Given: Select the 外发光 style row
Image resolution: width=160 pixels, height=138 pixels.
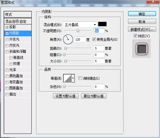Looking at the screenshot, I should 18,39.
